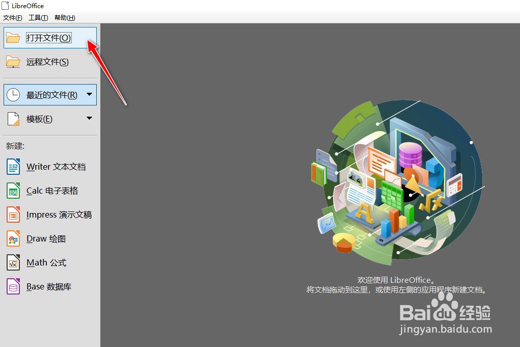The width and height of the screenshot is (520, 347).
Task: Click the 新建: section label
Action: 15,146
